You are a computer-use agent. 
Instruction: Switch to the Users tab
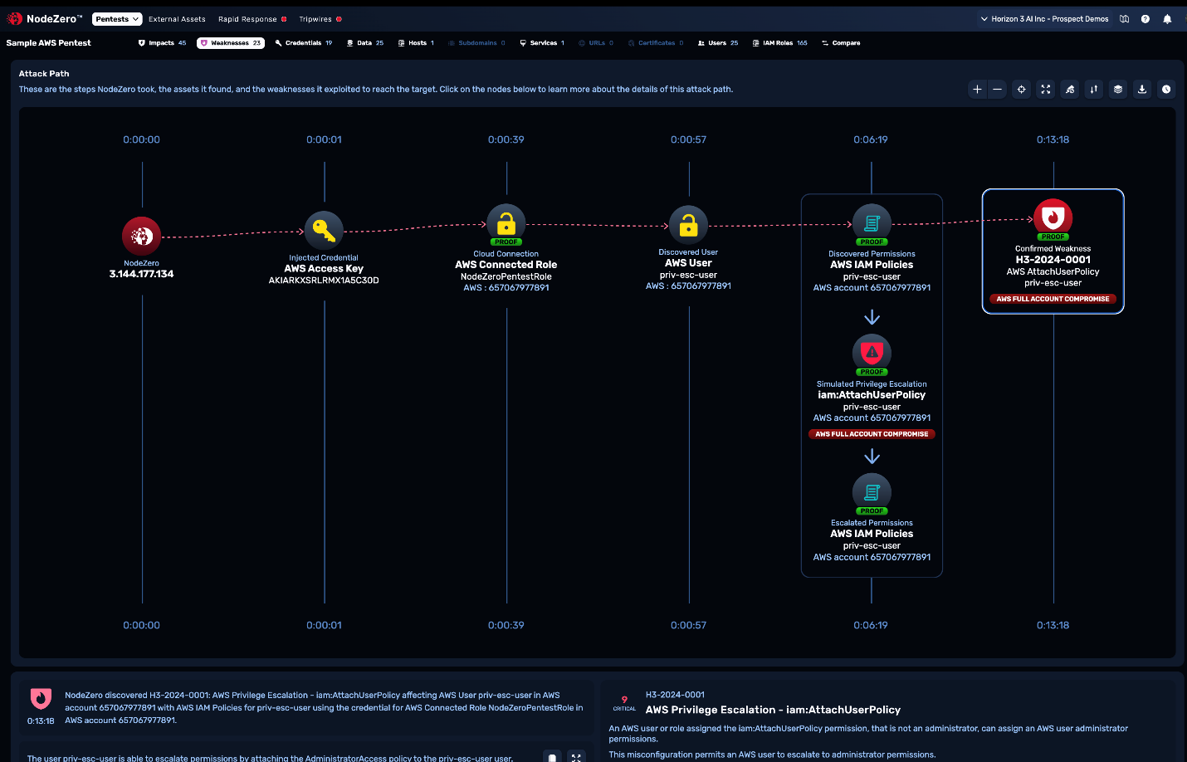pyautogui.click(x=718, y=43)
